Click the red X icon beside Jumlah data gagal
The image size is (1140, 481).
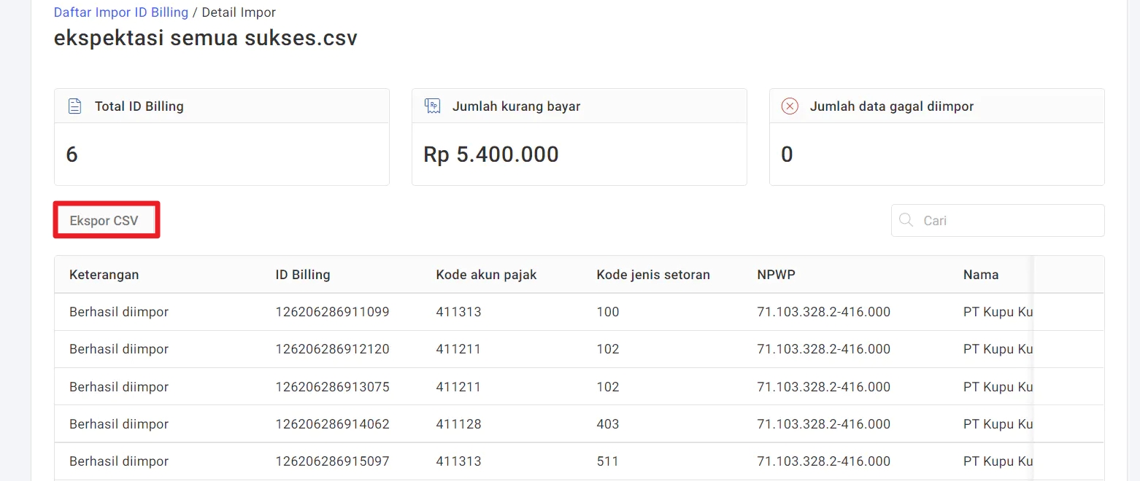point(790,106)
